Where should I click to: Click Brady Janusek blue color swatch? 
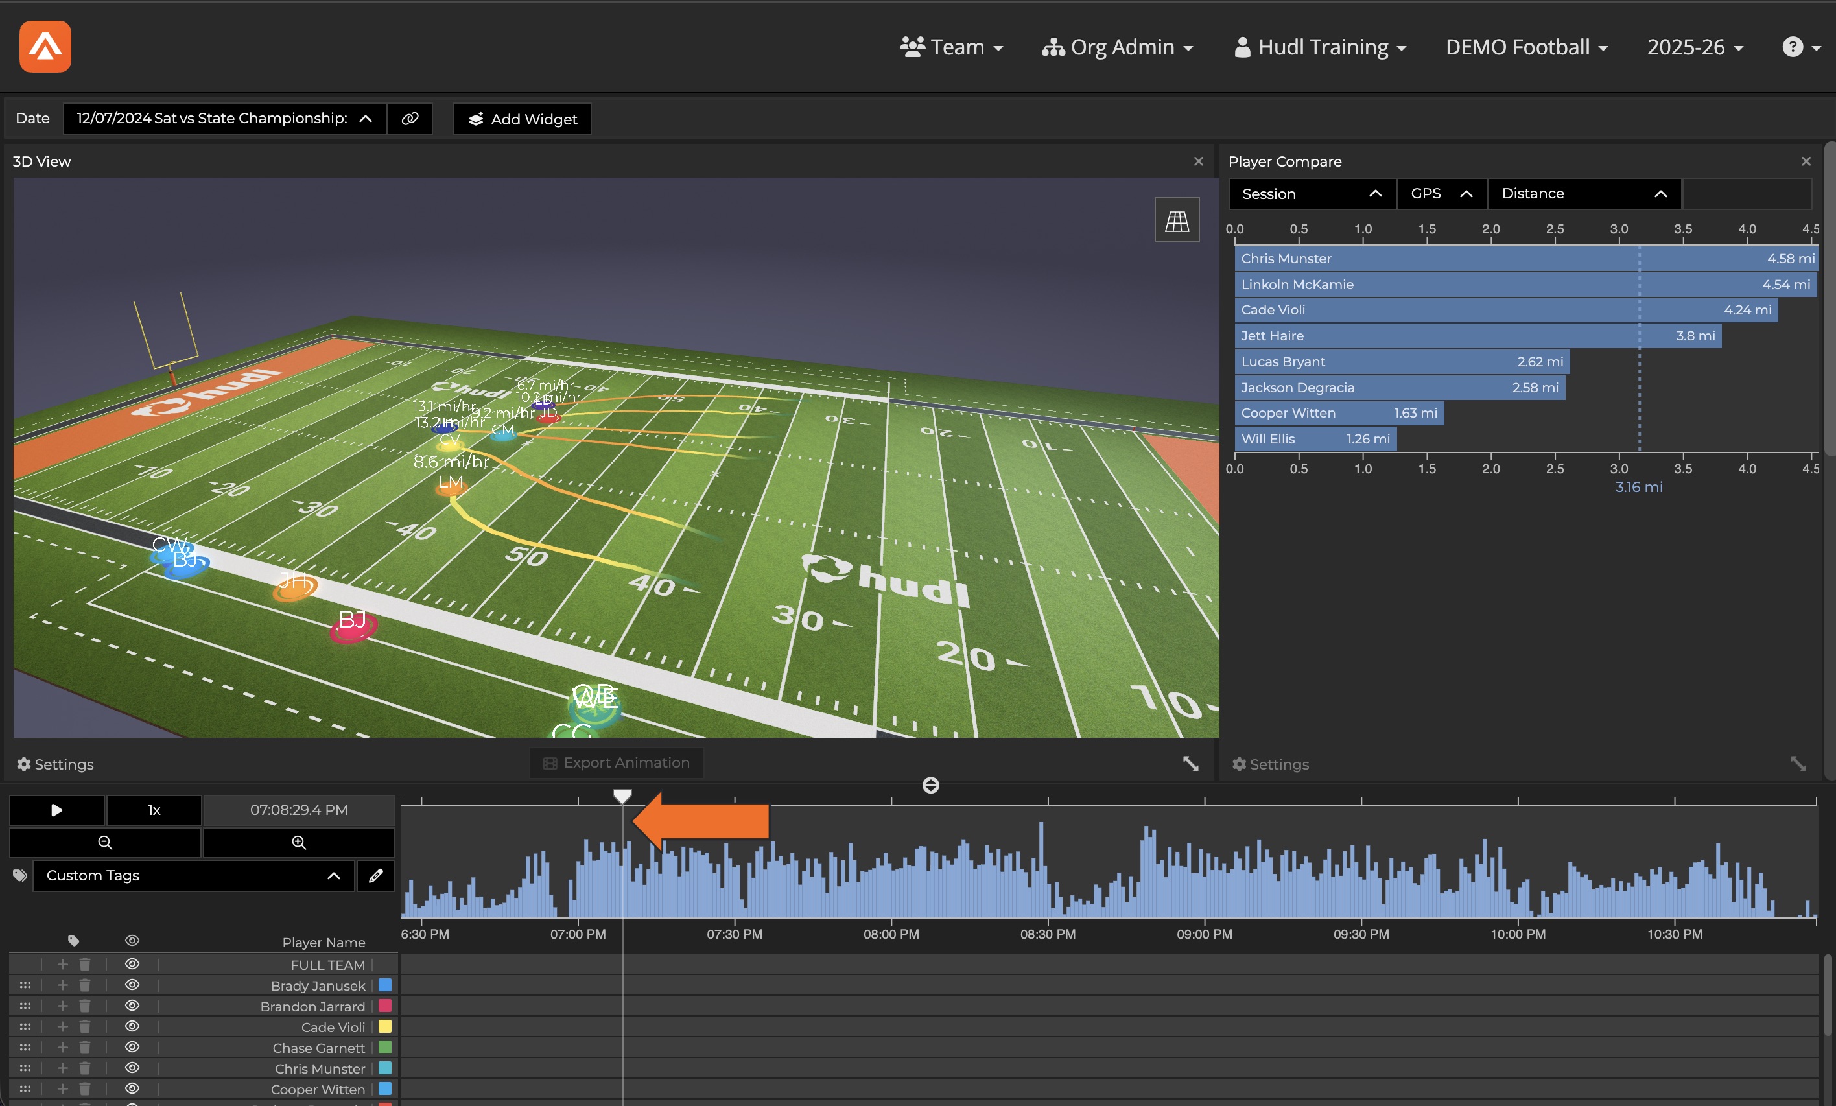tap(385, 985)
